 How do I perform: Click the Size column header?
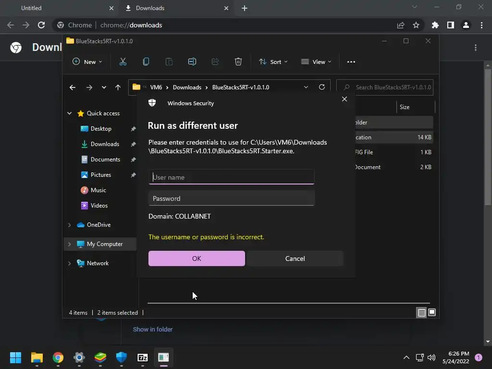point(416,107)
